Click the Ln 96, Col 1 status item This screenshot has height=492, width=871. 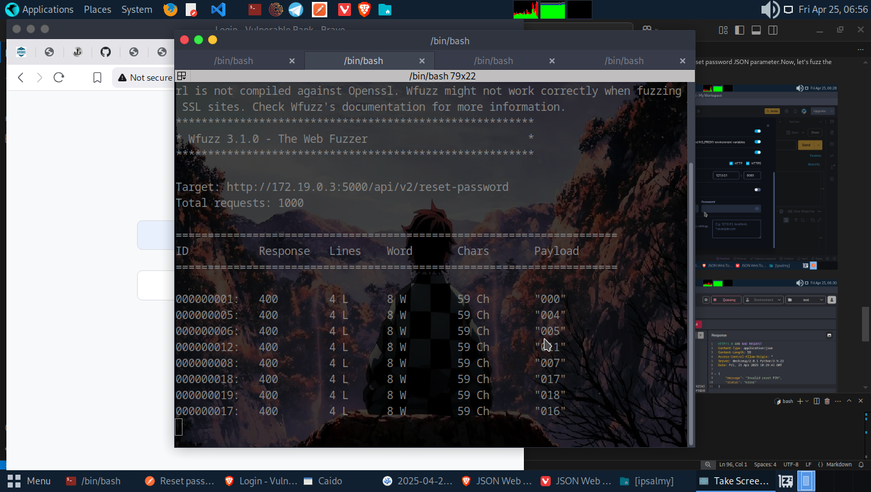tap(733, 464)
